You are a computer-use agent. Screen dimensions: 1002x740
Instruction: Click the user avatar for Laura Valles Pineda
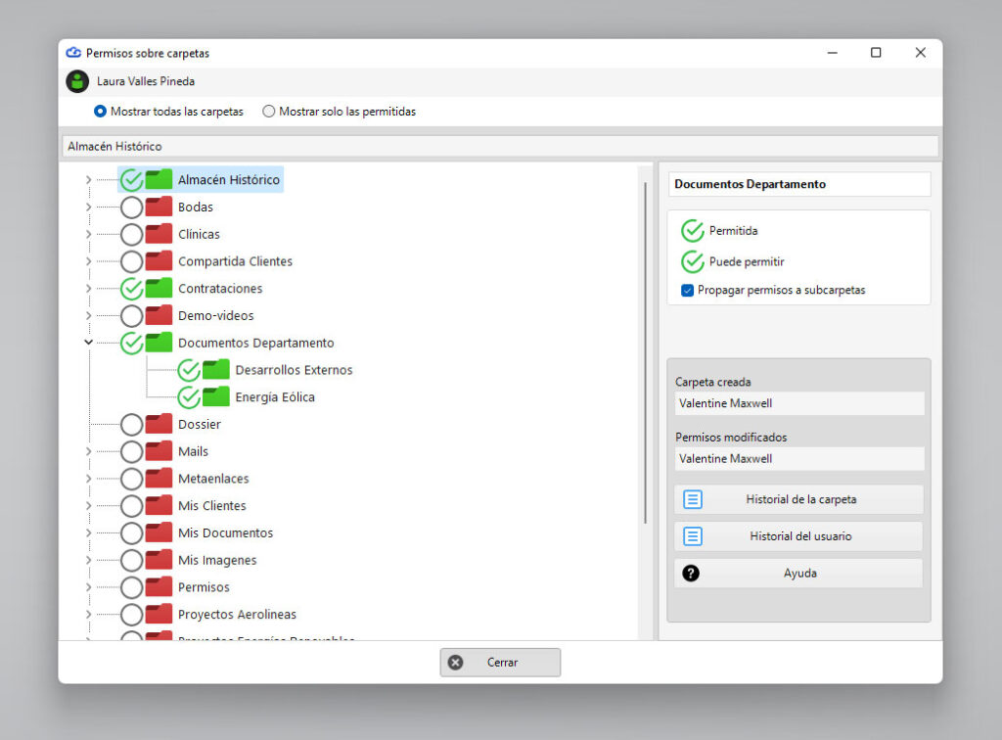pyautogui.click(x=77, y=81)
